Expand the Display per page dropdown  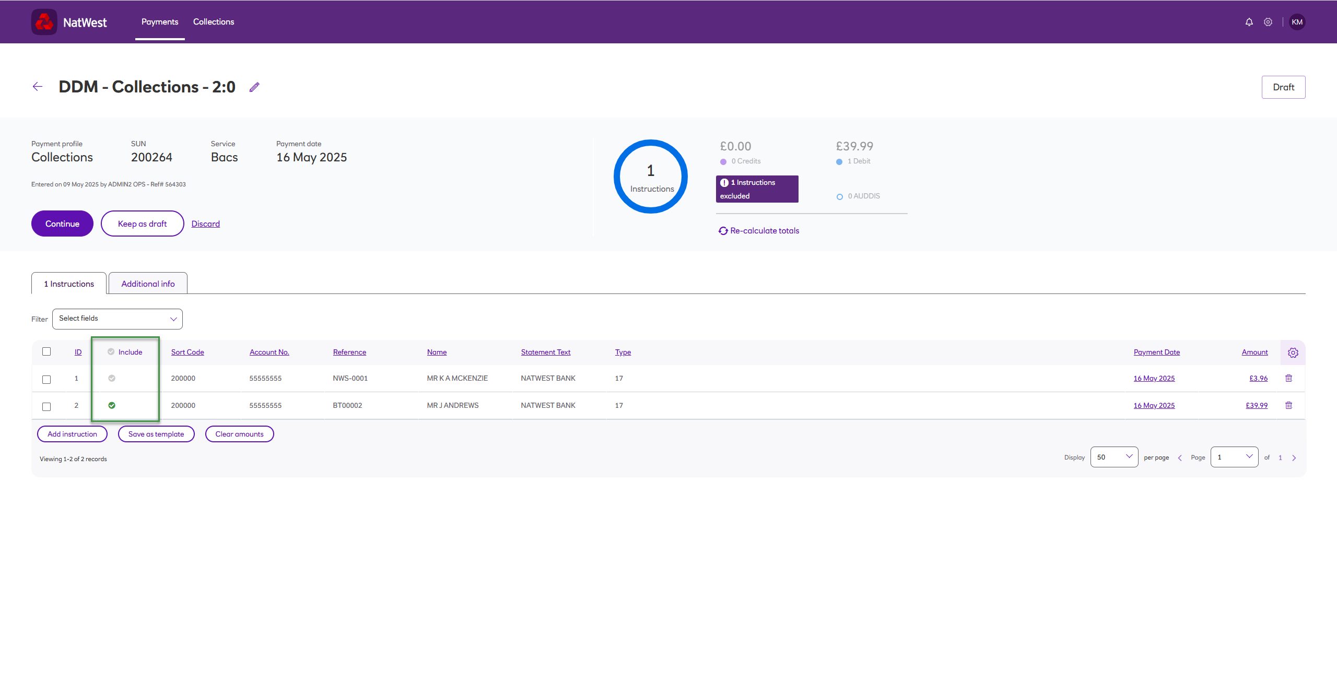1114,457
